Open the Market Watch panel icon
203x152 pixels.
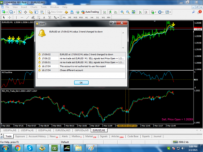[20, 12]
